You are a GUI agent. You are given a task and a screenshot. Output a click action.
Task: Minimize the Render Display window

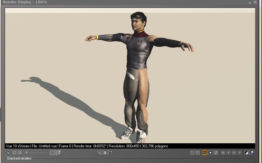pyautogui.click(x=250, y=3)
